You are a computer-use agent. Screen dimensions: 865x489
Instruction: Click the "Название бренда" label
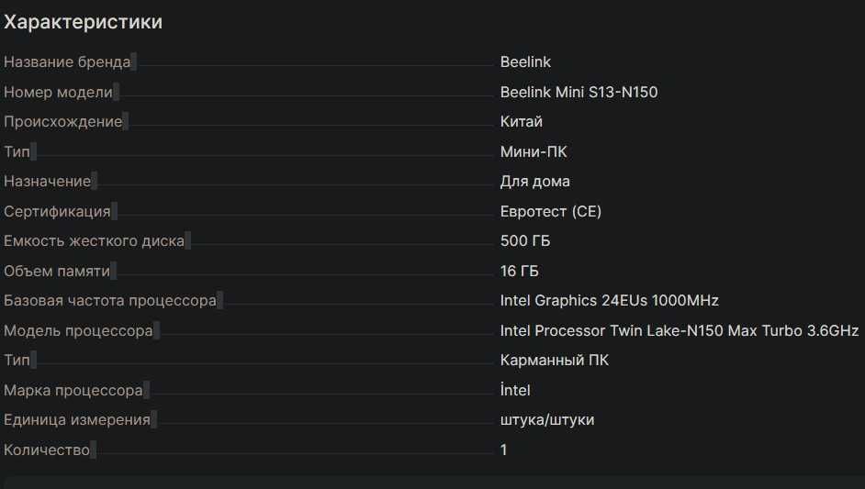click(x=67, y=62)
